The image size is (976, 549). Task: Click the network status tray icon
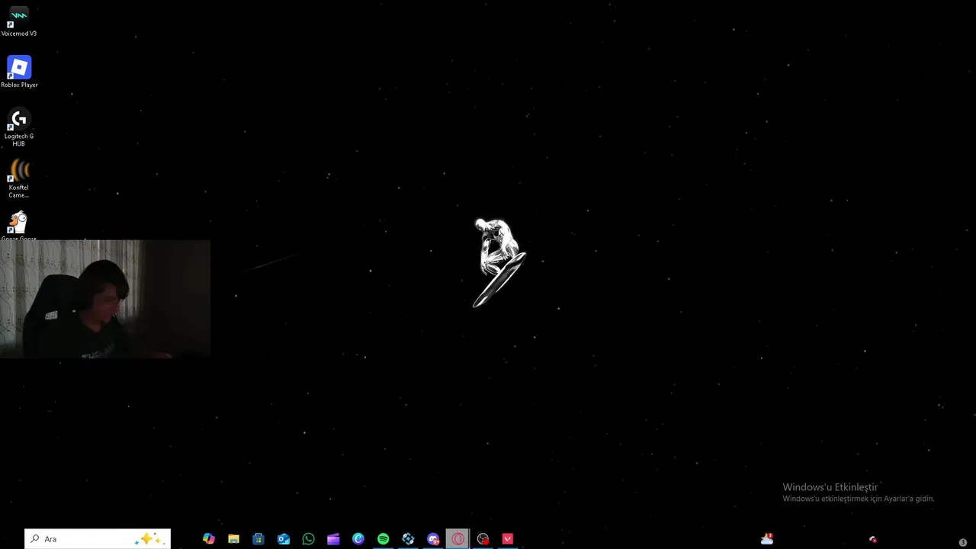click(x=873, y=540)
